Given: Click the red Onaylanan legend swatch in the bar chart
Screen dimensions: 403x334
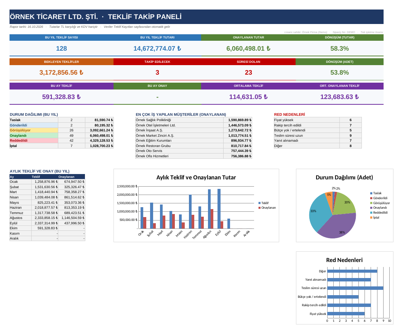Looking at the screenshot, I should tap(259, 208).
